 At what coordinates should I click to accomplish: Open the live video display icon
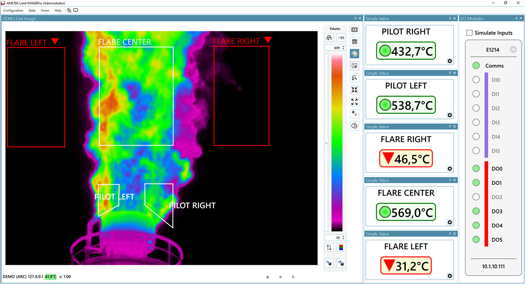(x=354, y=30)
